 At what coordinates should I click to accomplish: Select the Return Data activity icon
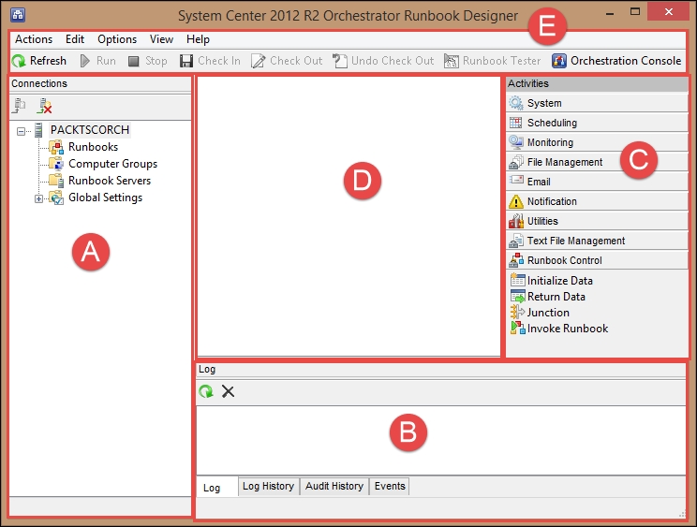tap(517, 296)
